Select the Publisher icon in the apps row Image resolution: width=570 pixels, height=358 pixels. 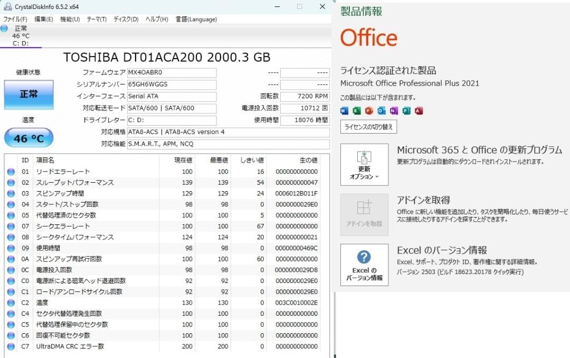coord(405,110)
